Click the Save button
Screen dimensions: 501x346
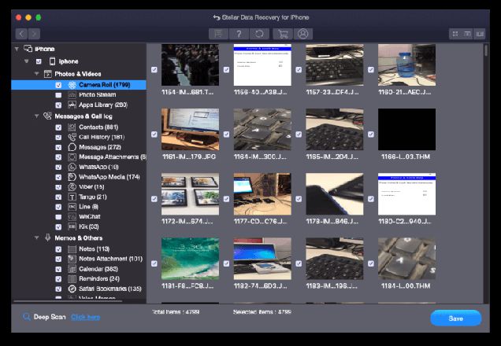point(455,318)
